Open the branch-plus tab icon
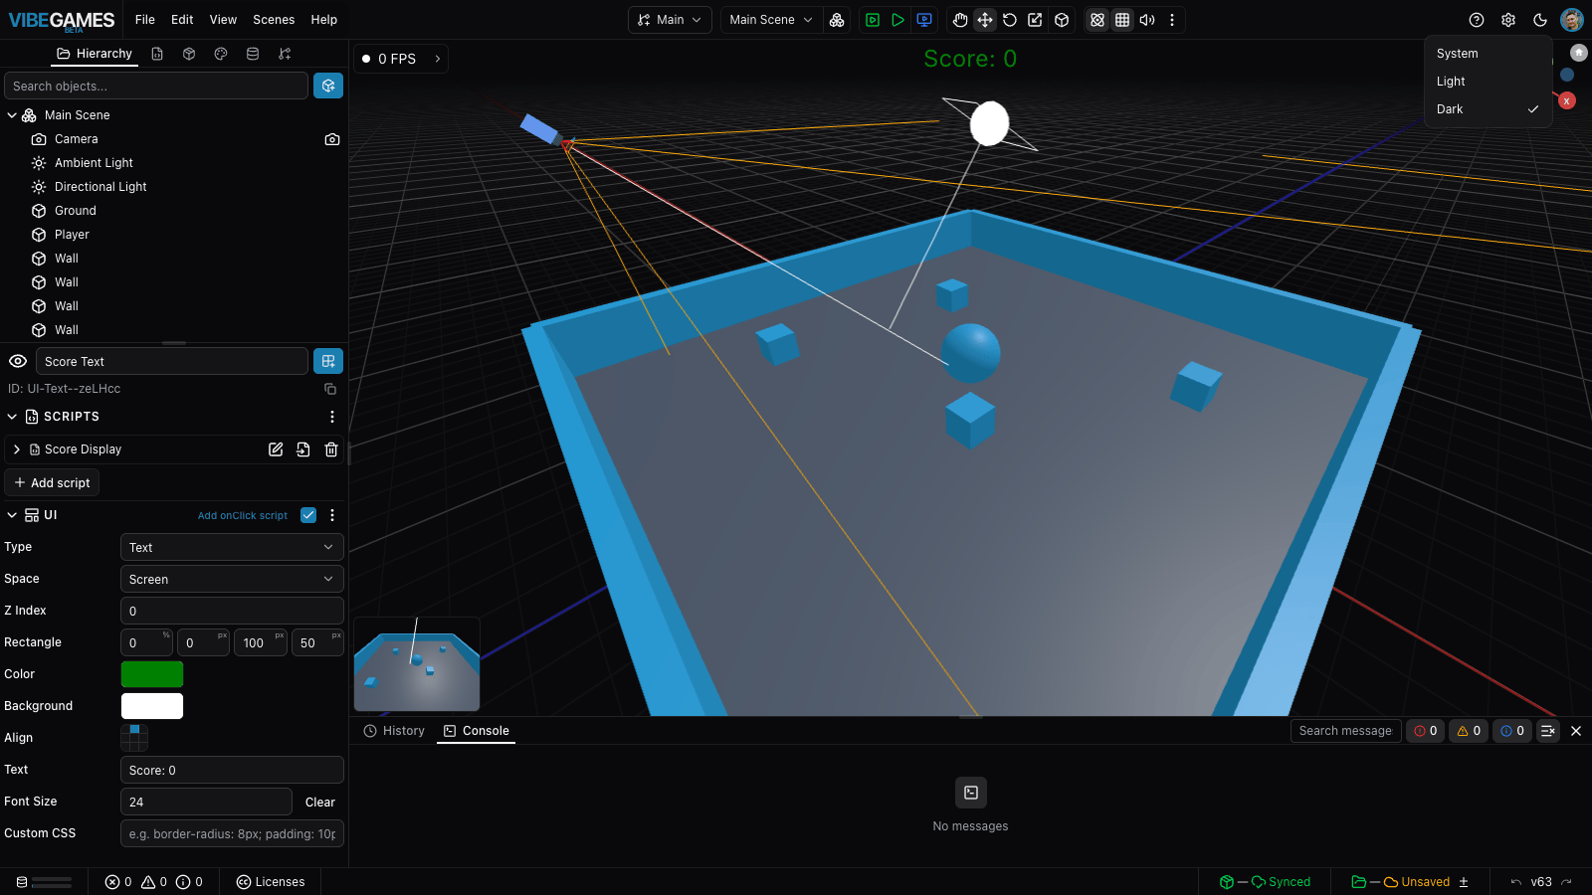 [x=285, y=54]
